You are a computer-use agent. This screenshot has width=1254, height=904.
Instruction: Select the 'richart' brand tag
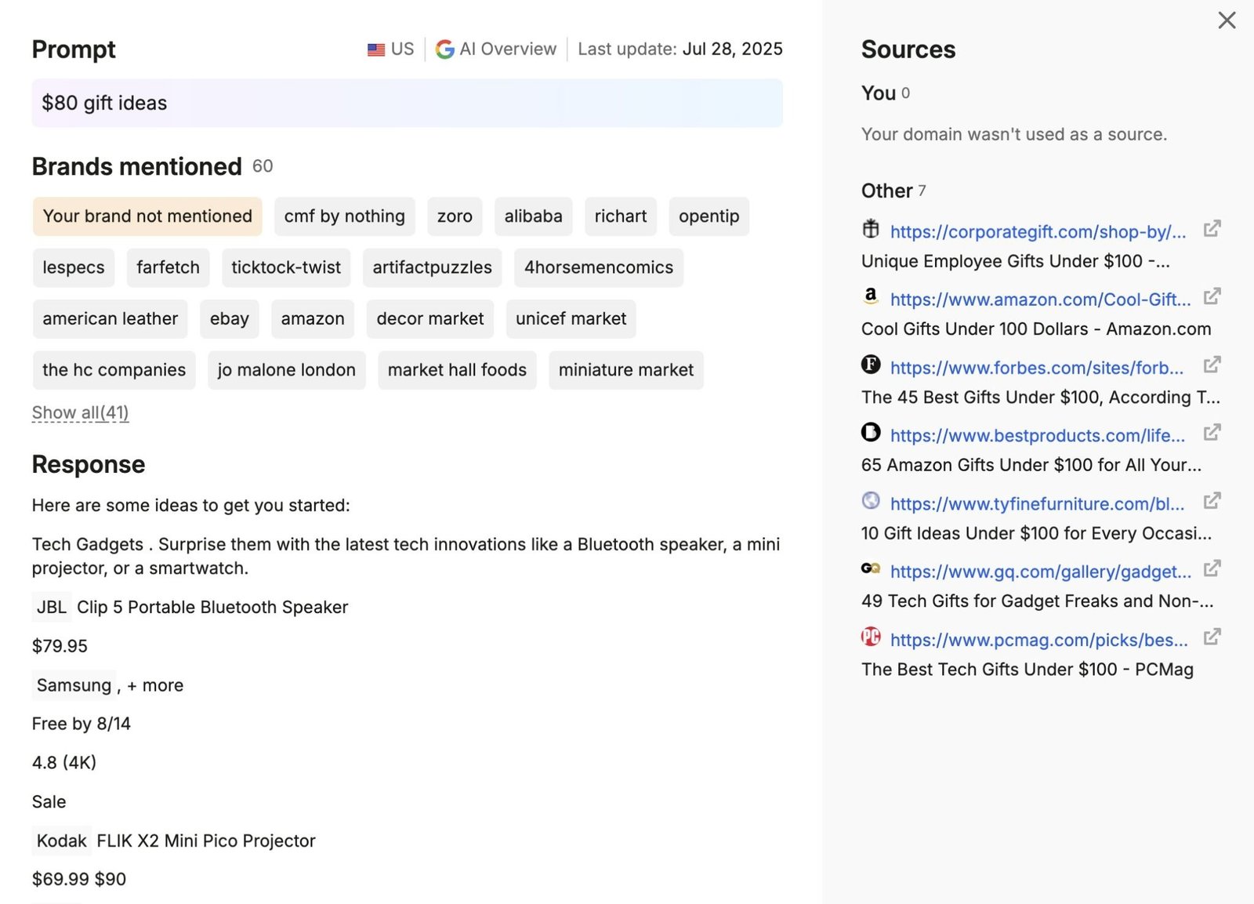(621, 216)
